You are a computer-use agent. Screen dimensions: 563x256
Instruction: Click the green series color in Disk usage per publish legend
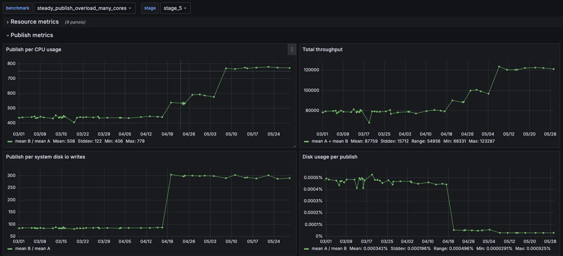coord(306,249)
